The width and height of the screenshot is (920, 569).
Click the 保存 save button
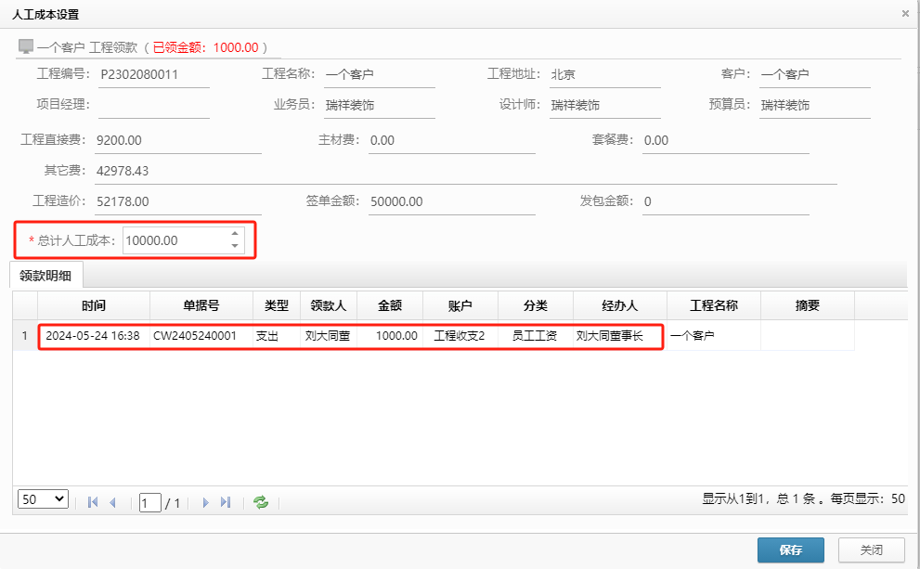point(790,550)
